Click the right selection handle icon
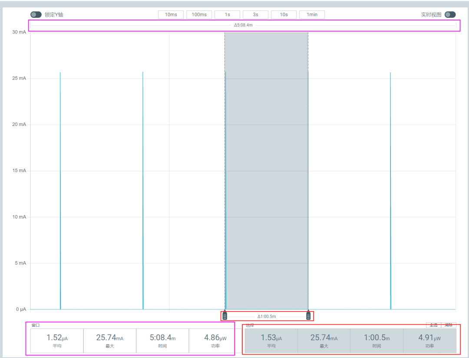The image size is (469, 358). pyautogui.click(x=308, y=315)
